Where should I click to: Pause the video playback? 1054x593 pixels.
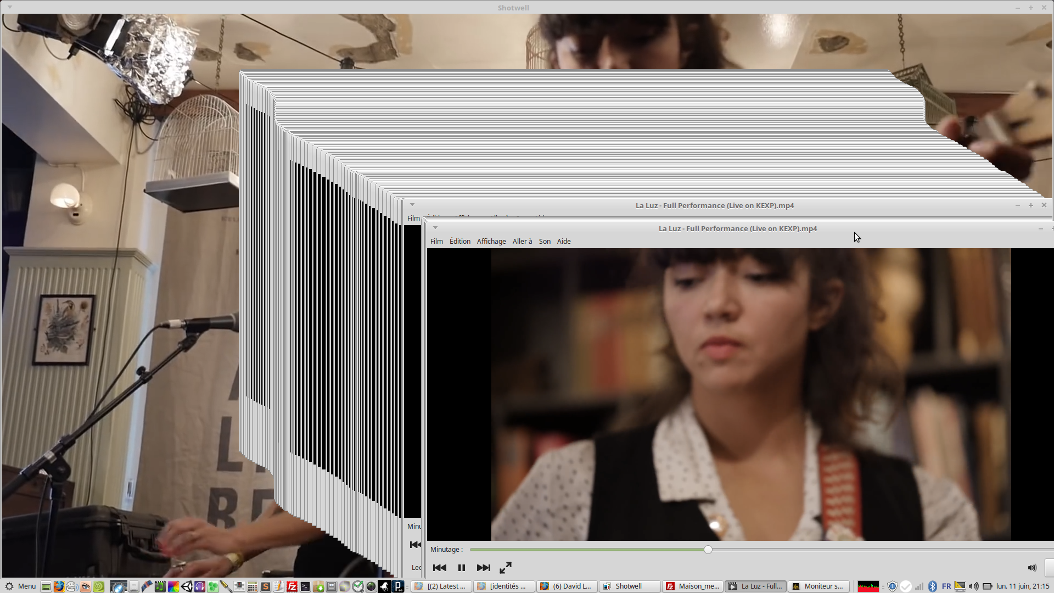[x=461, y=568]
